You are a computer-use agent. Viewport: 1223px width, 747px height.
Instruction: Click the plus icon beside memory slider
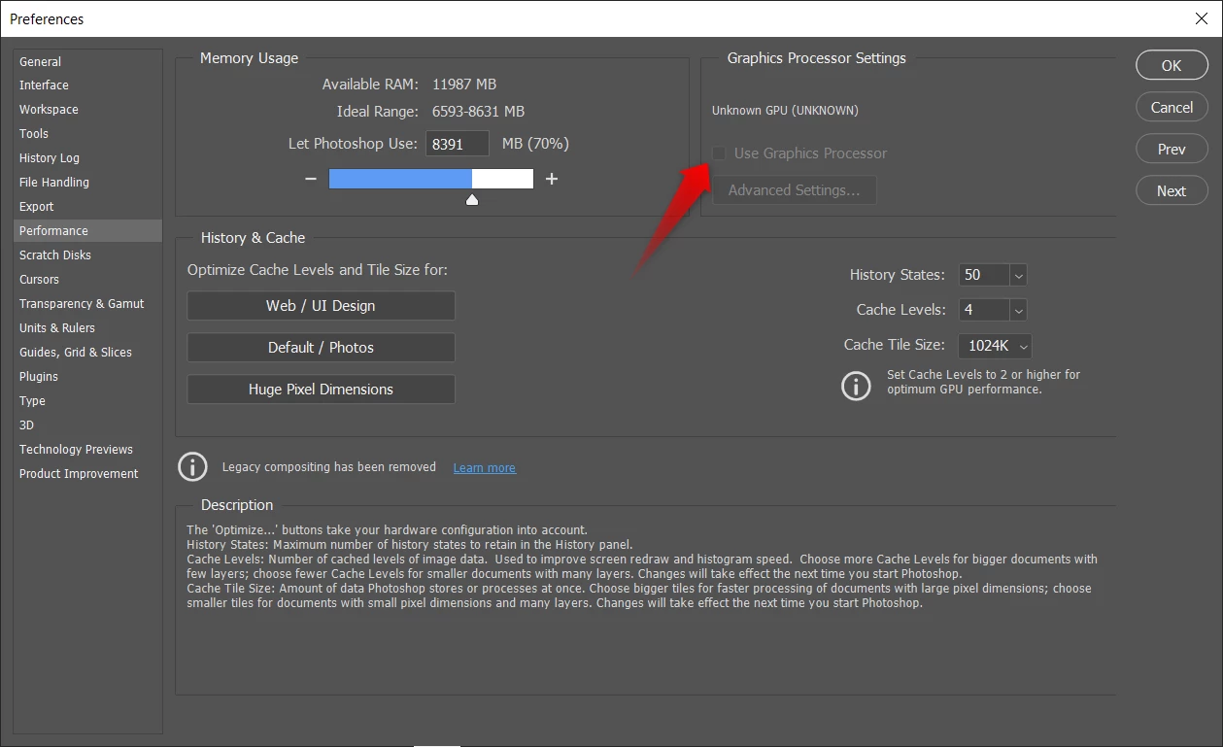pyautogui.click(x=552, y=179)
